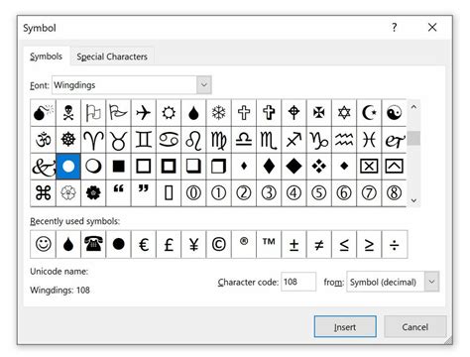Expand the 'from' Symbol (decimal) dropdown
470x357 pixels.
[x=431, y=282]
